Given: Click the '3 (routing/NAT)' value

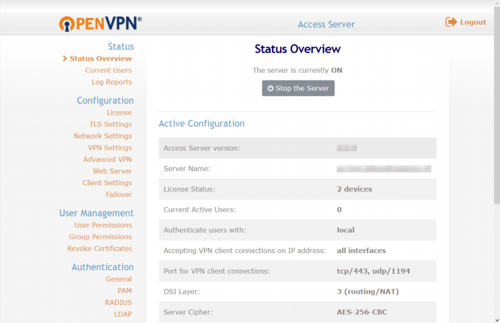Looking at the screenshot, I should pyautogui.click(x=368, y=292).
